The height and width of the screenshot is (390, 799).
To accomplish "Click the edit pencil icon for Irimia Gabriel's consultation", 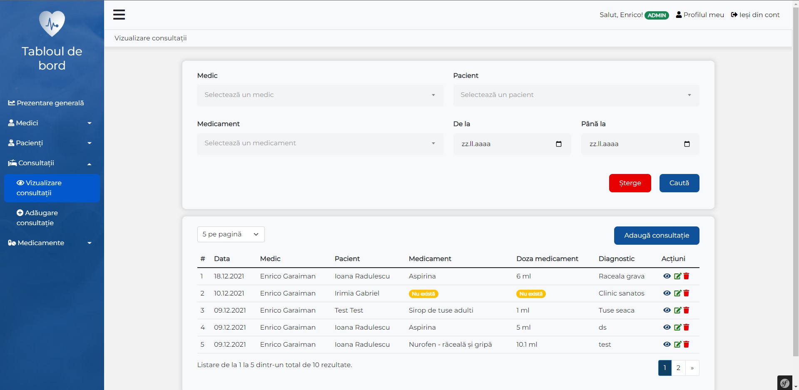I will click(677, 293).
